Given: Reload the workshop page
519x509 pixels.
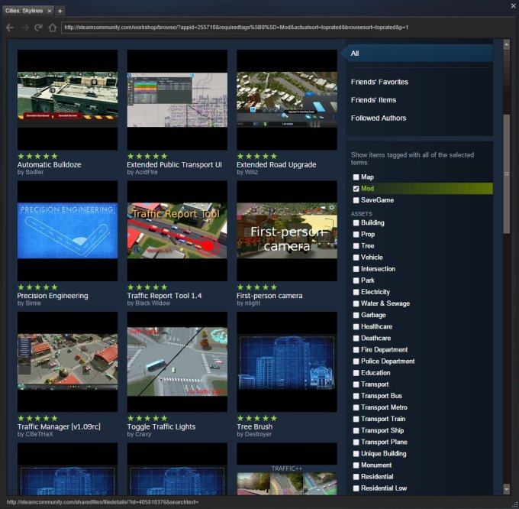Looking at the screenshot, I should click(x=38, y=28).
